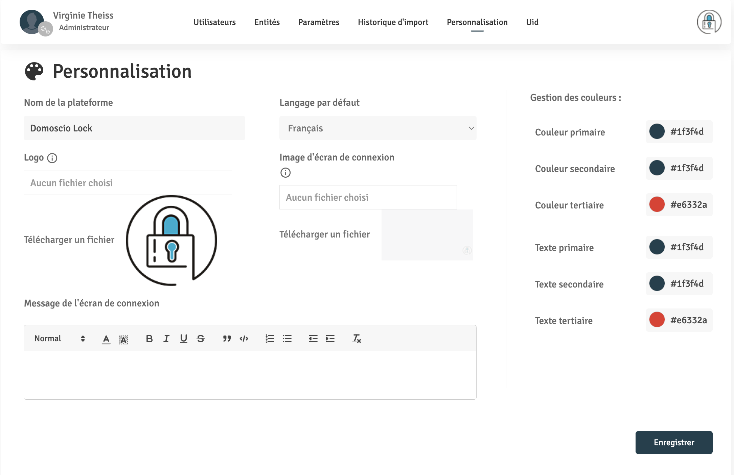Click the Nom de la plateforme field
The height and width of the screenshot is (475, 734).
(x=134, y=128)
